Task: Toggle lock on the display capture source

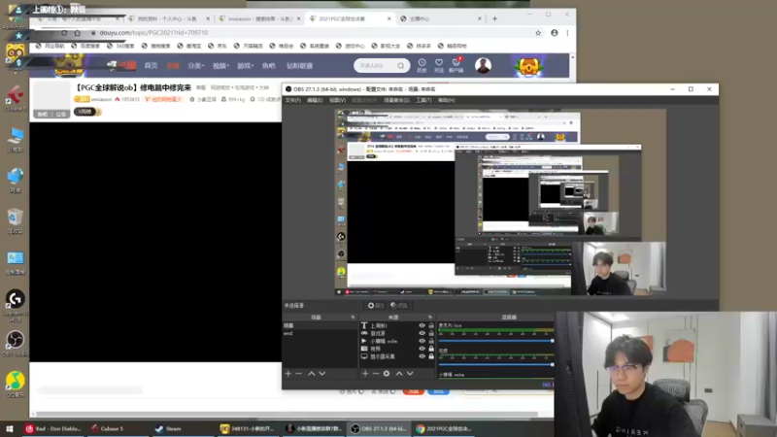Action: [431, 356]
